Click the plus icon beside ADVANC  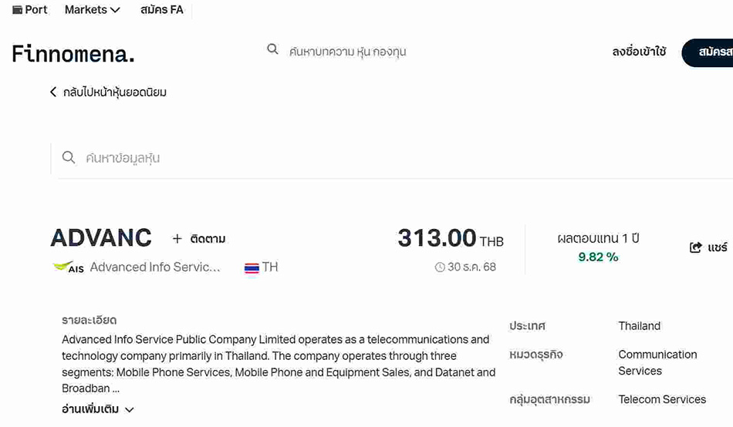point(177,239)
